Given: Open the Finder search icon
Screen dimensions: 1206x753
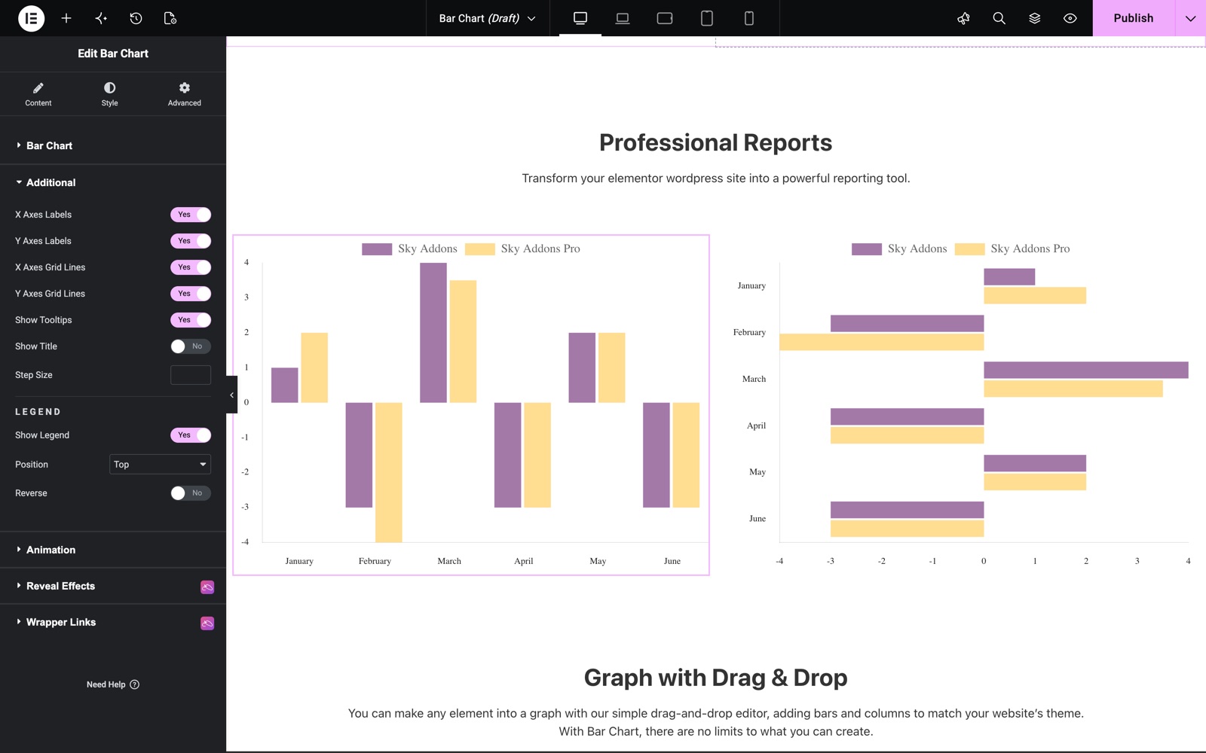Looking at the screenshot, I should [999, 18].
